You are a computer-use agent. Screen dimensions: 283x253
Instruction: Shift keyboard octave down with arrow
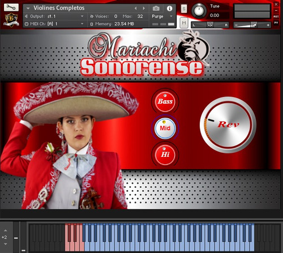6,244
